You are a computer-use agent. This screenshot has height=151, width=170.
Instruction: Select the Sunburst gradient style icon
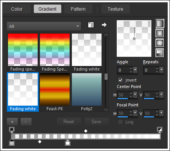(x=160, y=43)
